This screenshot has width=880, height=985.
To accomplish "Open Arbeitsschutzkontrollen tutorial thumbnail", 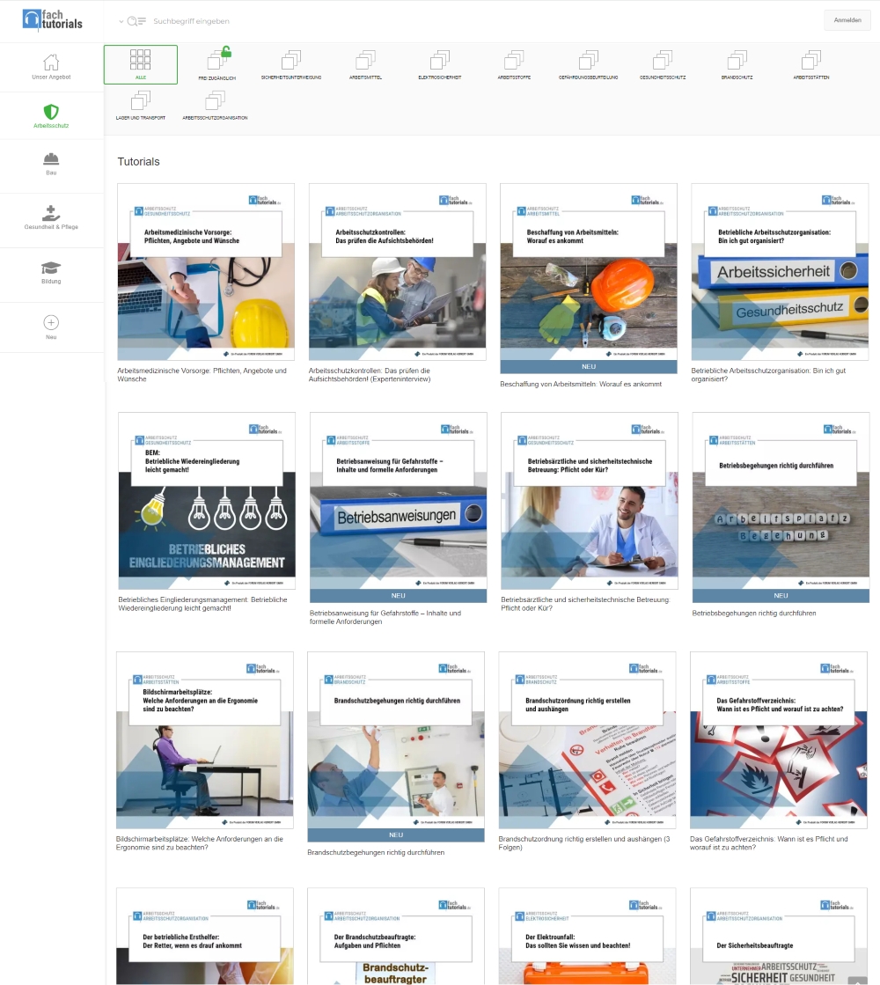I will pos(397,272).
